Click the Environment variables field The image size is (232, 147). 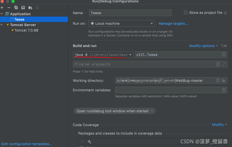(171, 90)
